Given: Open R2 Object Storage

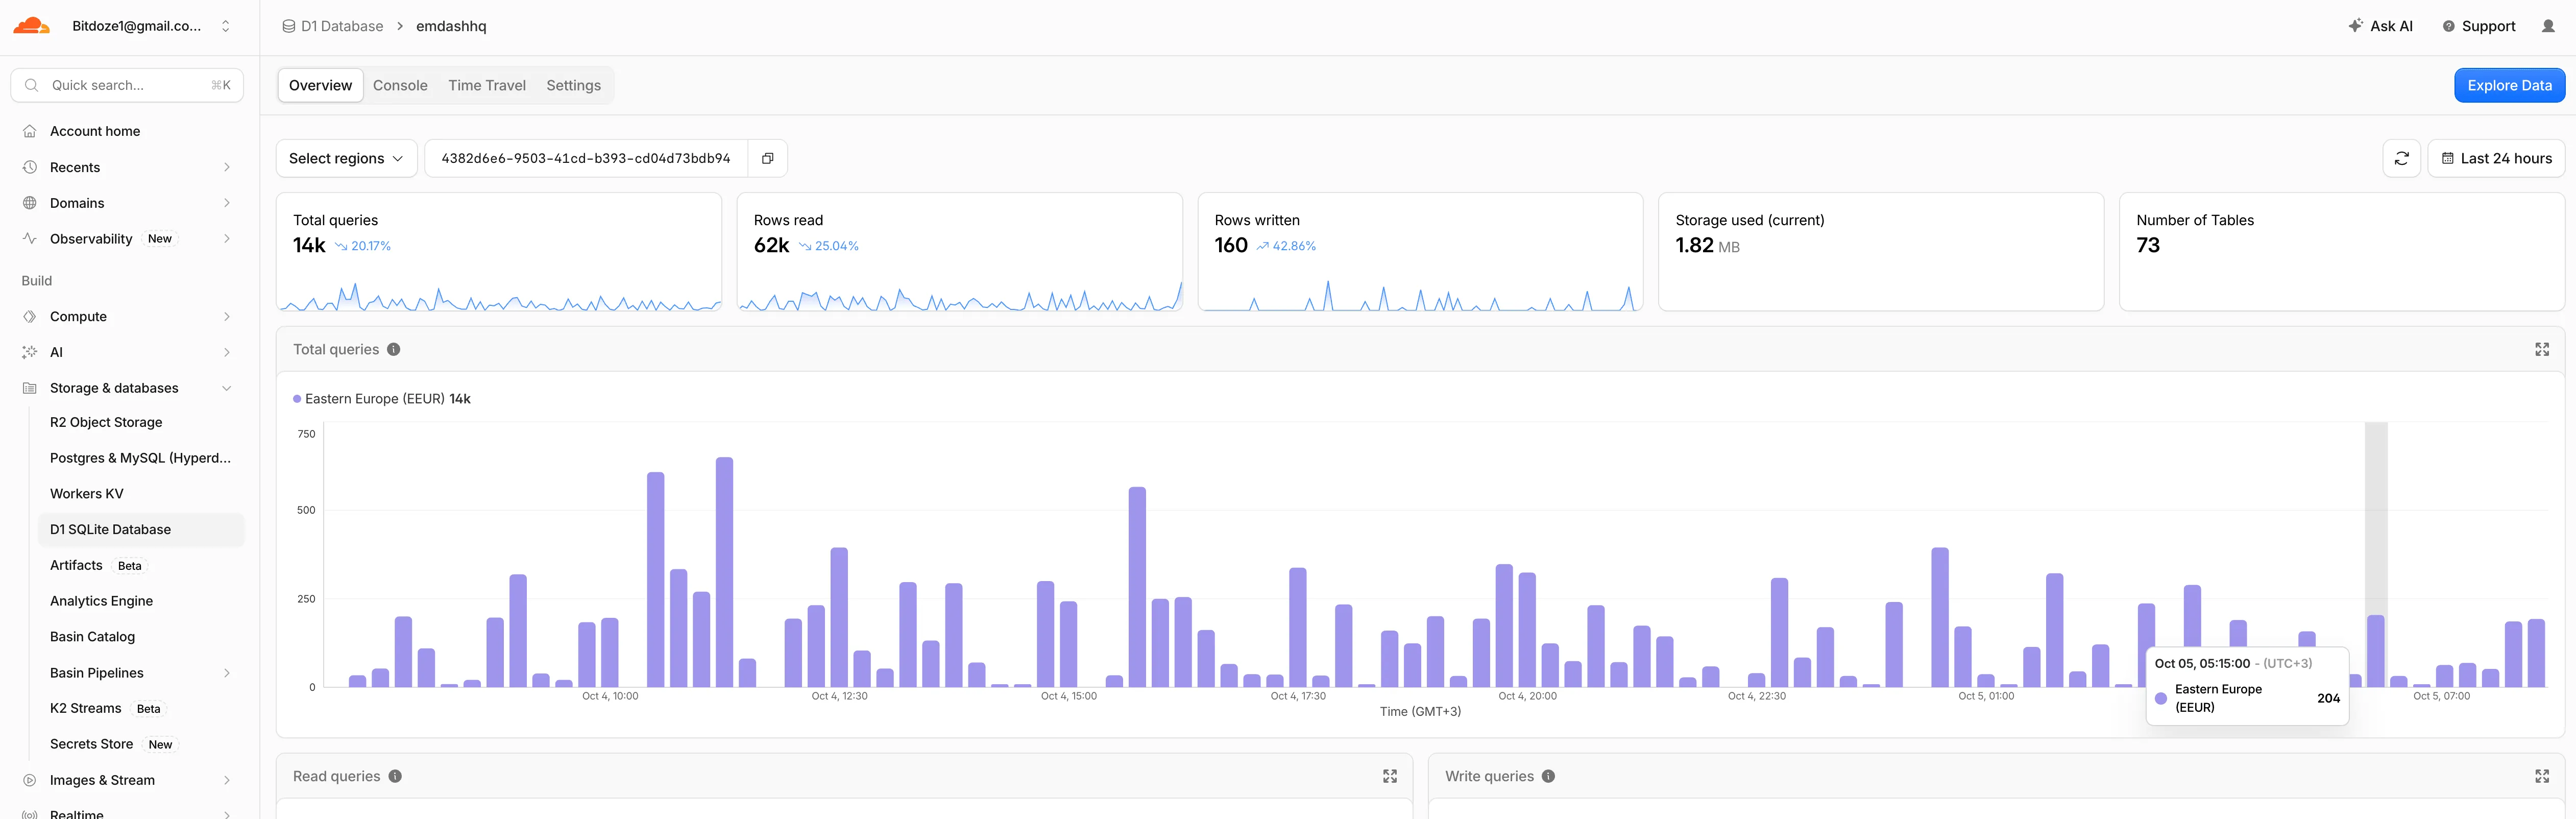Looking at the screenshot, I should point(106,422).
